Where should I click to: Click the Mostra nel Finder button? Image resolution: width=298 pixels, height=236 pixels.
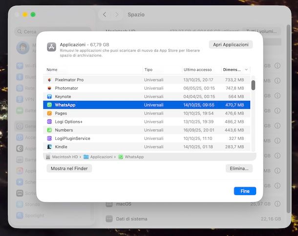click(x=69, y=168)
